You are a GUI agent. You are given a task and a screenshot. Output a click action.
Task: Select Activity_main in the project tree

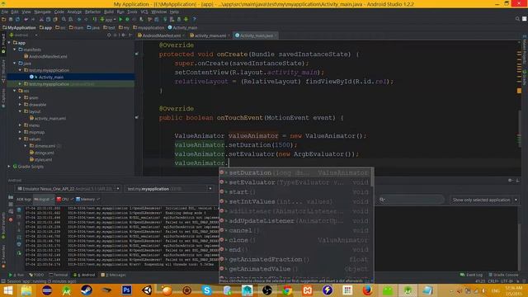(51, 77)
